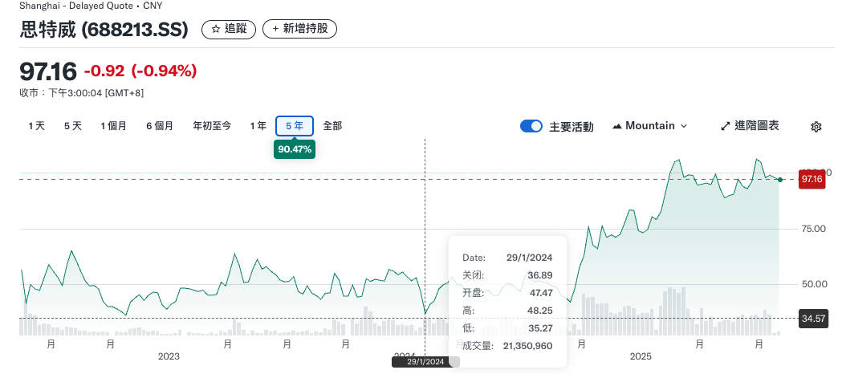
Task: Click the green endpoint dot on chart
Action: point(779,179)
